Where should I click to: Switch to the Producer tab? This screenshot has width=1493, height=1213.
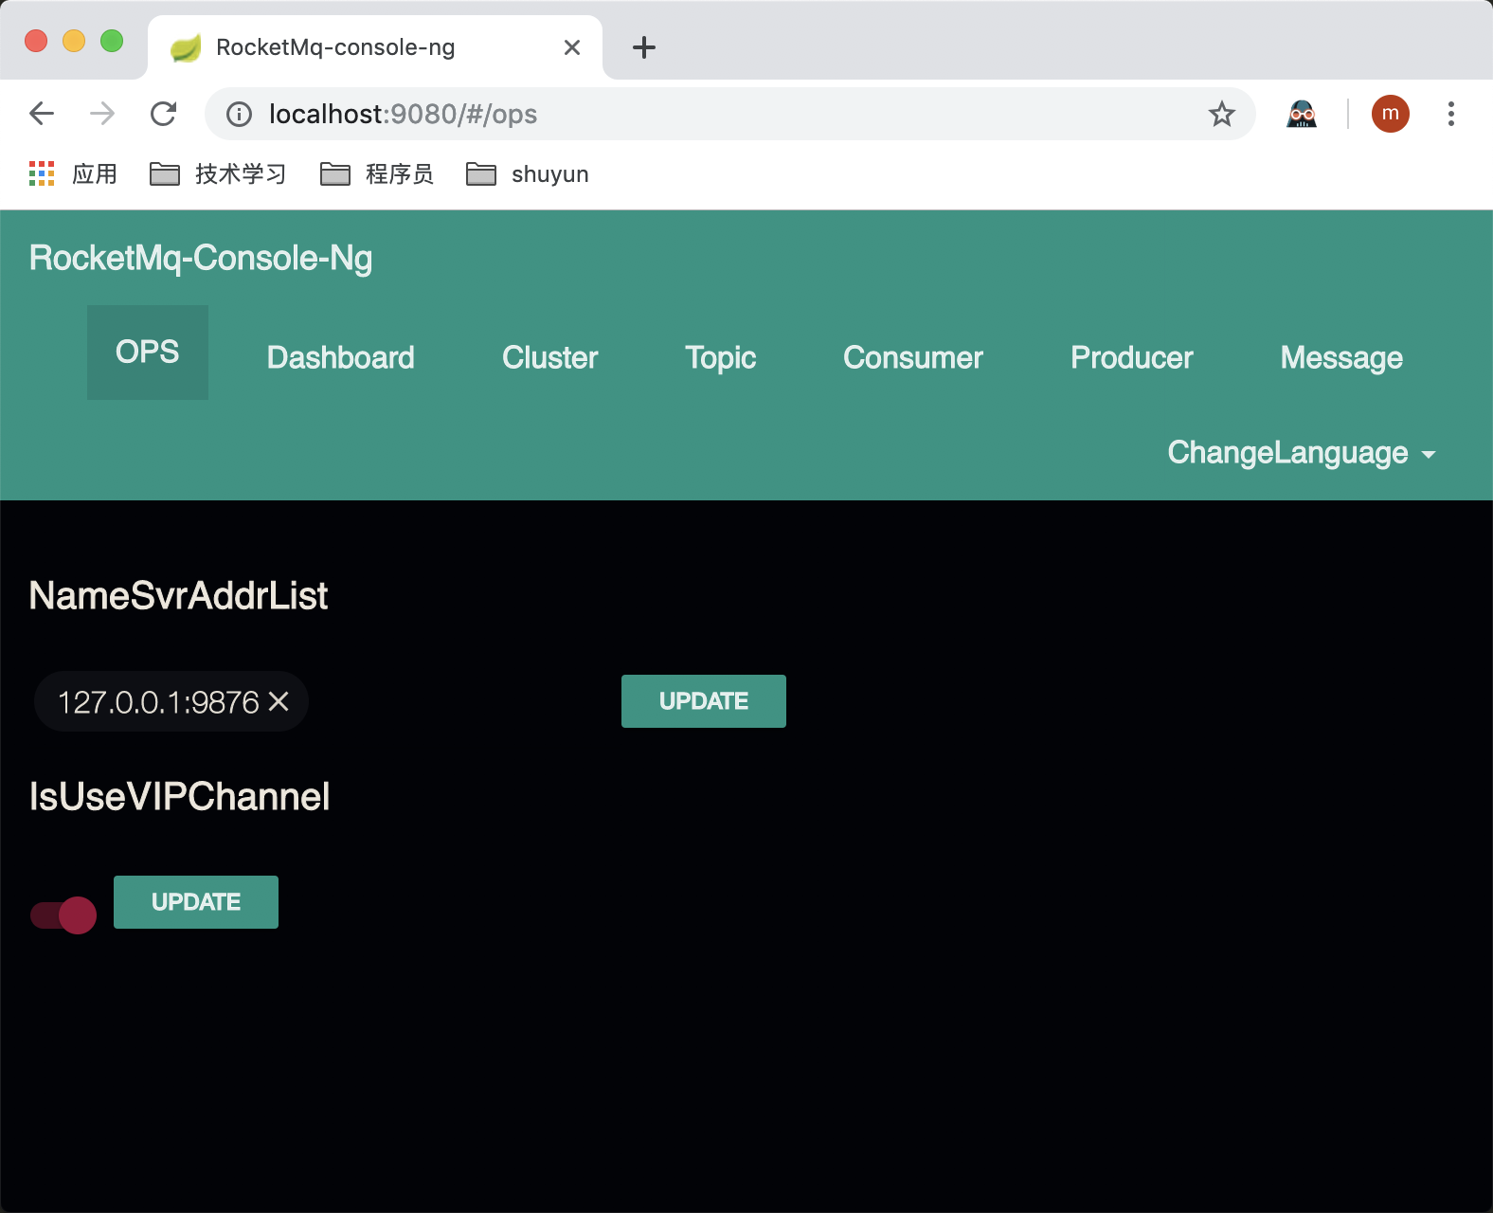[1132, 358]
